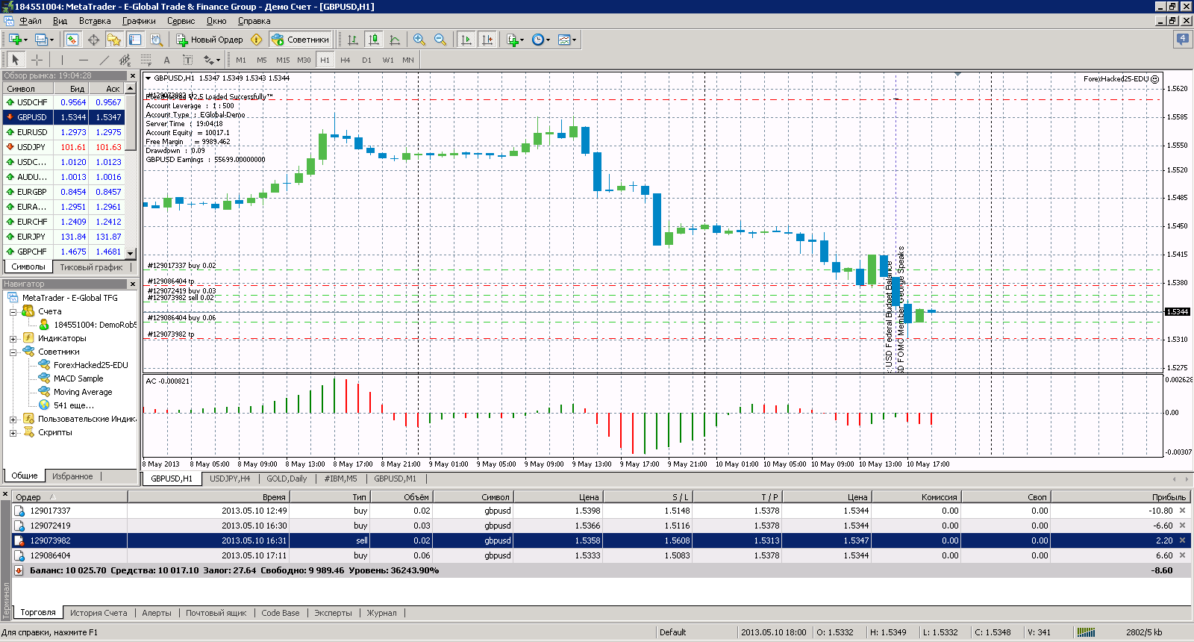The height and width of the screenshot is (642, 1194).
Task: Switch chart to candlesticks view icon
Action: (x=374, y=40)
